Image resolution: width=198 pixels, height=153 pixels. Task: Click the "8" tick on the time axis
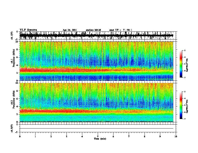(x=144, y=136)
